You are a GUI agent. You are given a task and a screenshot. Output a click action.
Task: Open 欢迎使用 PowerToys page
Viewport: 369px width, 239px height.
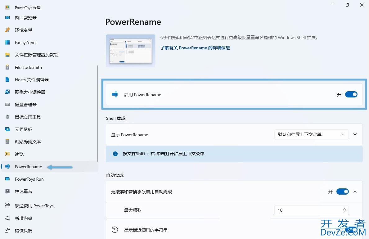34,205
